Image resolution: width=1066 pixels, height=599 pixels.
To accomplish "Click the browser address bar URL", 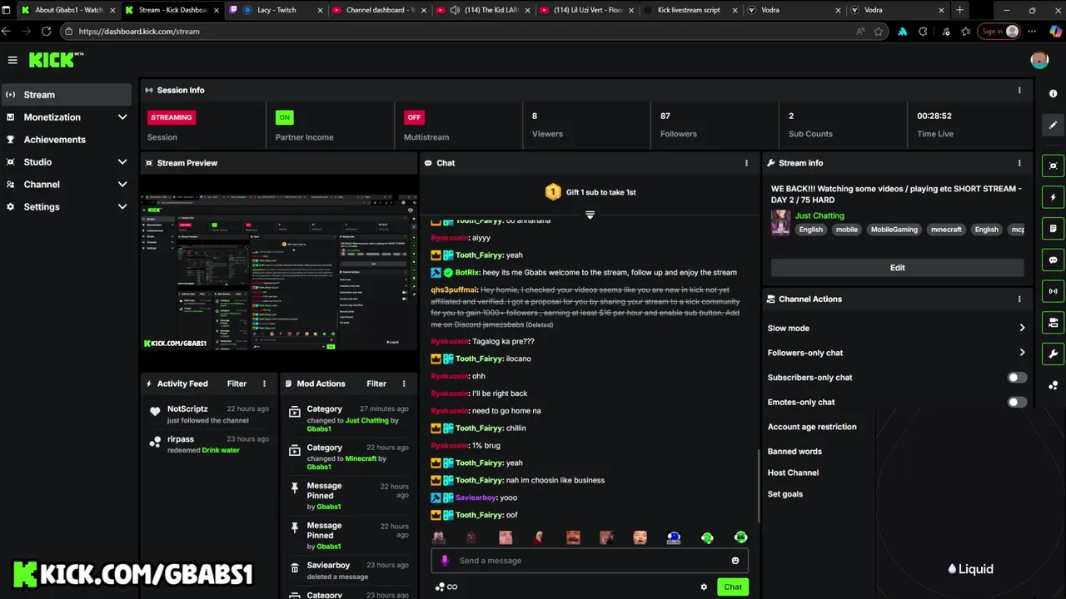I will click(139, 31).
